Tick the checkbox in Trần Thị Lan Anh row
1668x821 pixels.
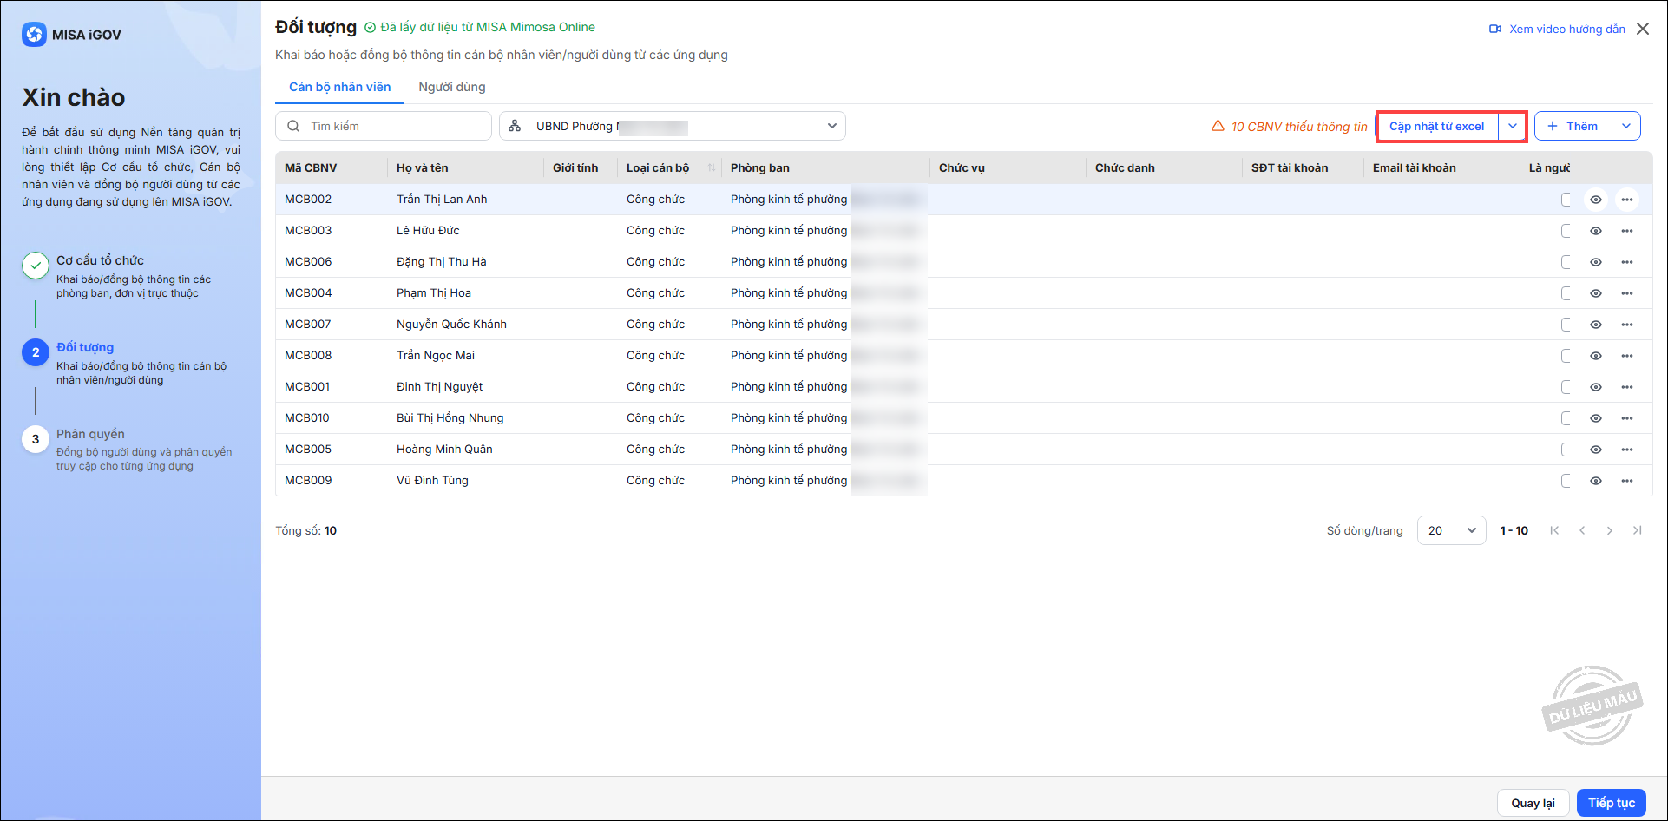pos(1566,200)
